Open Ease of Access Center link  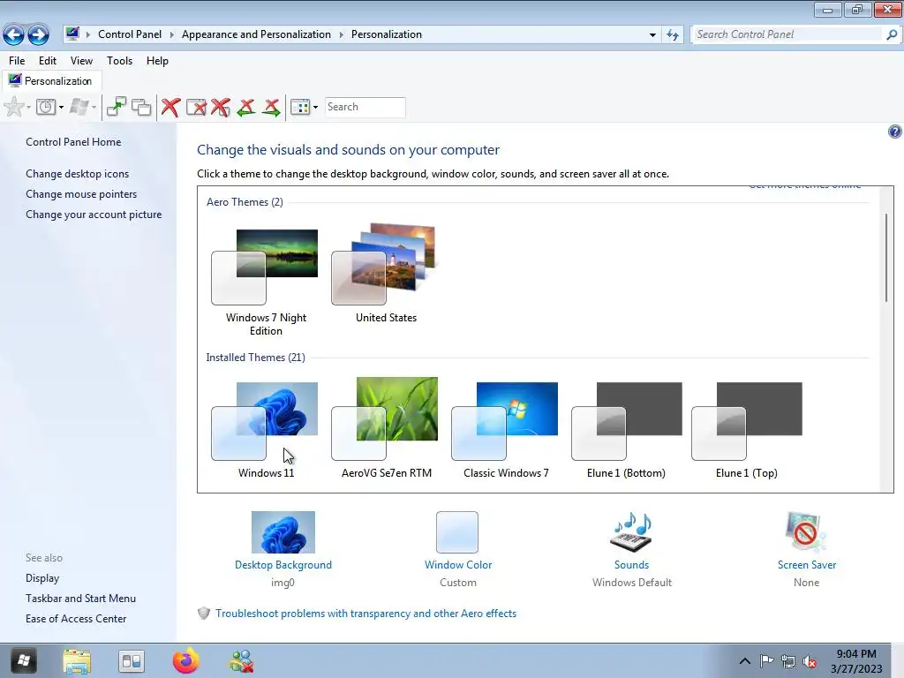pos(76,619)
